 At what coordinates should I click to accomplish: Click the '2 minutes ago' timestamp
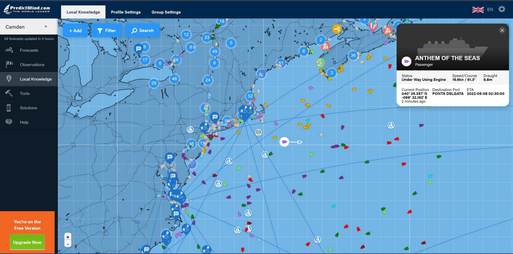click(414, 101)
